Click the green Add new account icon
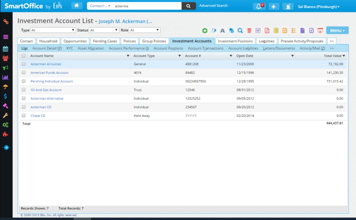 coord(205,30)
